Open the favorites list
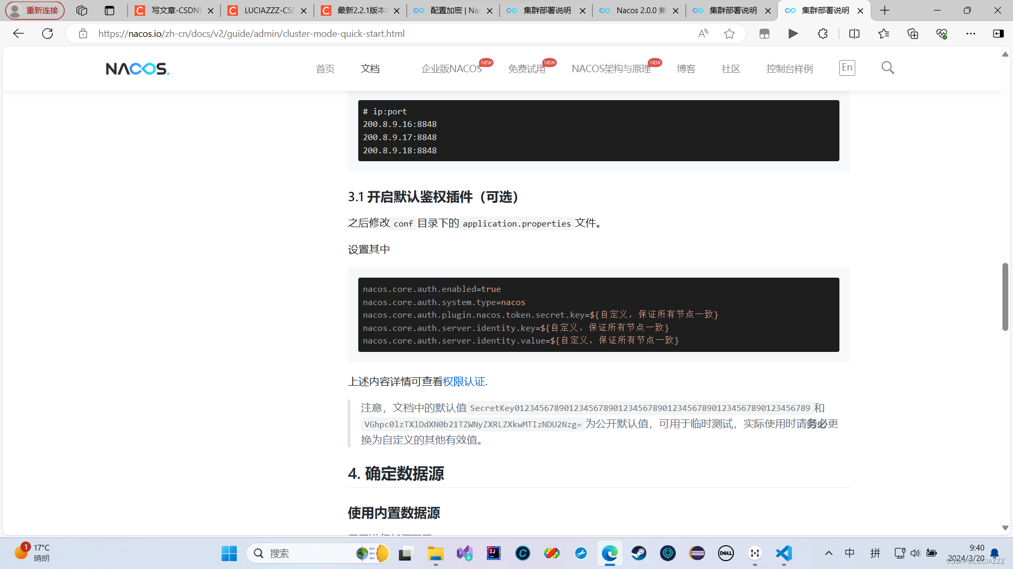The height and width of the screenshot is (569, 1013). pos(884,34)
